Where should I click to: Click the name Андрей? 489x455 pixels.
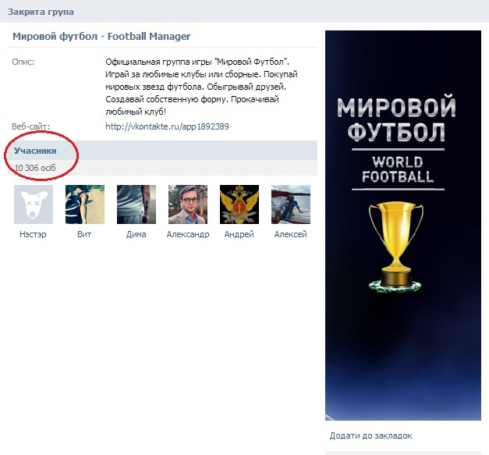tap(239, 234)
